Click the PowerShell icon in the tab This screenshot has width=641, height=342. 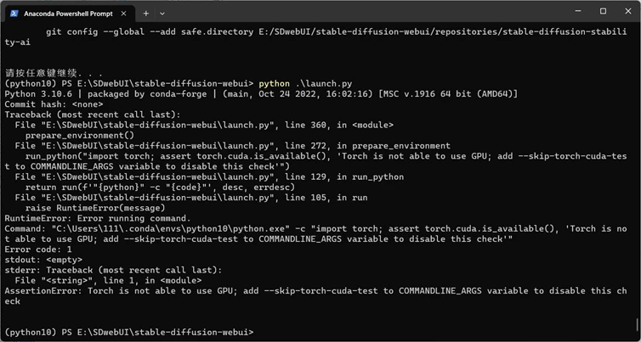[14, 14]
